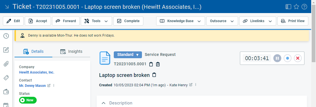Open the notes pencil sidebar icon
Image resolution: width=316 pixels, height=107 pixels.
coord(6,50)
